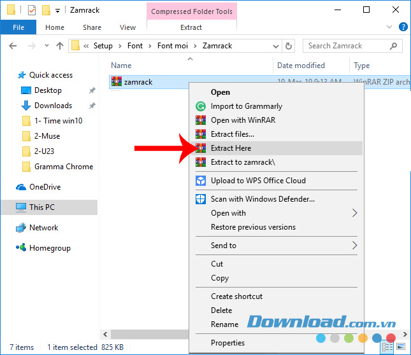Viewport: 411px width, 355px height.
Task: Click the OneDrive cloud icon
Action: point(21,187)
